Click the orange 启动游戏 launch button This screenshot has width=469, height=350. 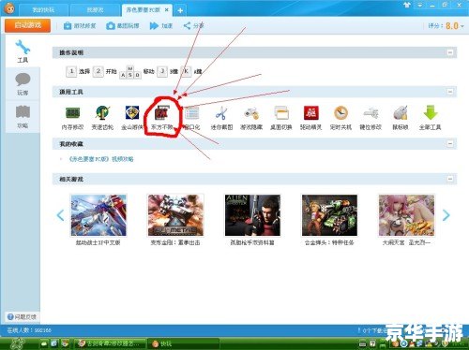(x=27, y=25)
